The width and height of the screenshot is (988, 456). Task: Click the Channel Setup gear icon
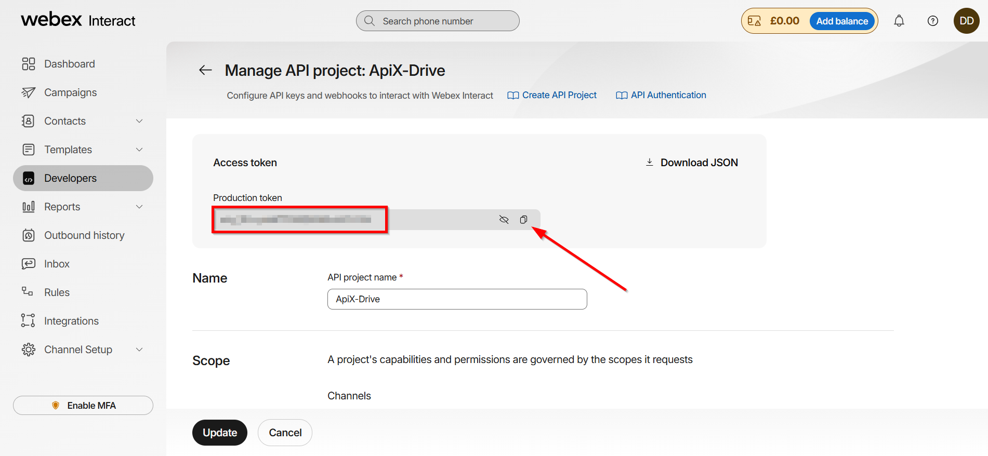[29, 350]
